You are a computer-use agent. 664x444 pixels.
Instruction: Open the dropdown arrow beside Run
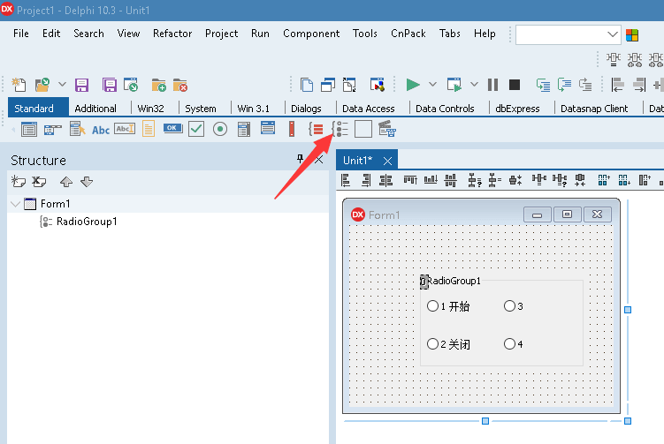coord(432,84)
